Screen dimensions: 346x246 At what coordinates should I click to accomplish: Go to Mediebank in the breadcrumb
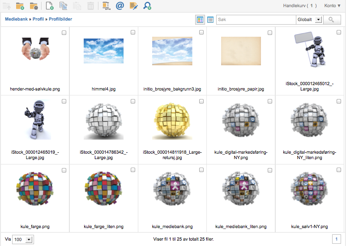[x=16, y=19]
